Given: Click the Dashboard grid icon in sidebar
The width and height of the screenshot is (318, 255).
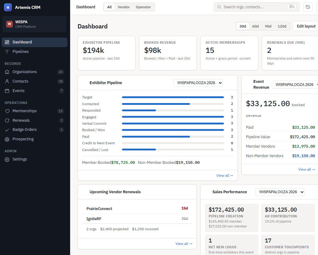Looking at the screenshot, I should 7,42.
